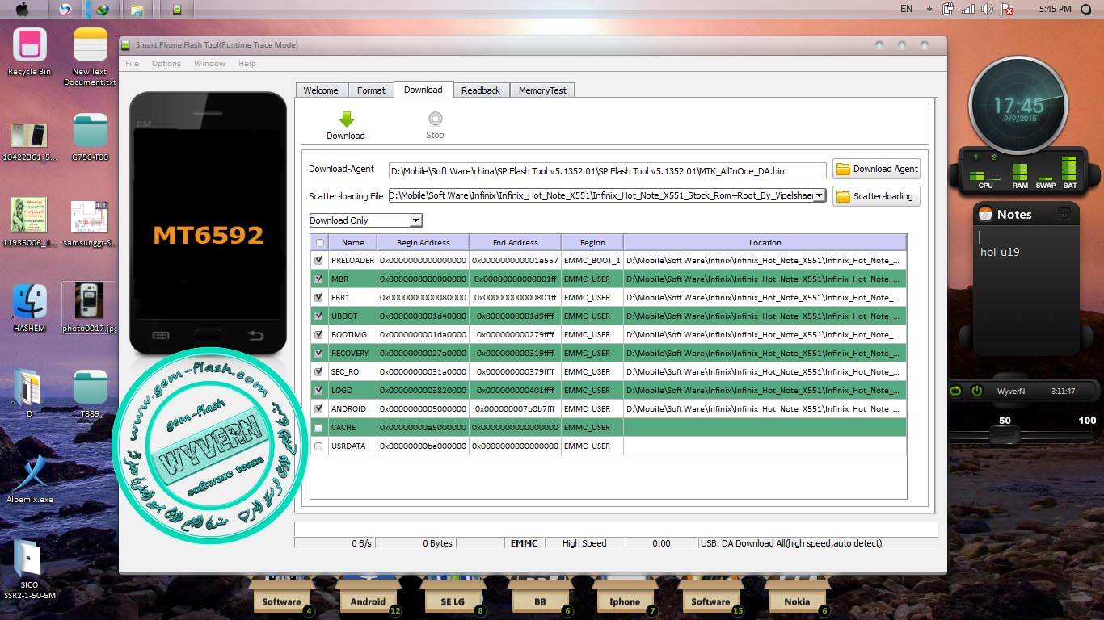Click the Region column header
Screen dimensions: 1104x620
coord(592,242)
